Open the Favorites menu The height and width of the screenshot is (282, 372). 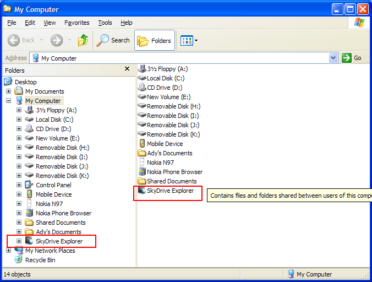pyautogui.click(x=77, y=23)
